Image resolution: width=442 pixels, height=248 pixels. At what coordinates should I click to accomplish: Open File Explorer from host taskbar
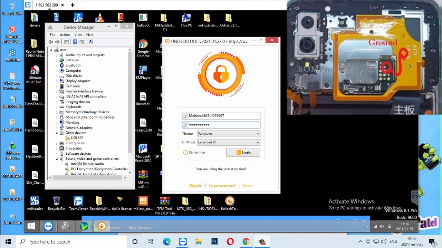click(199, 241)
